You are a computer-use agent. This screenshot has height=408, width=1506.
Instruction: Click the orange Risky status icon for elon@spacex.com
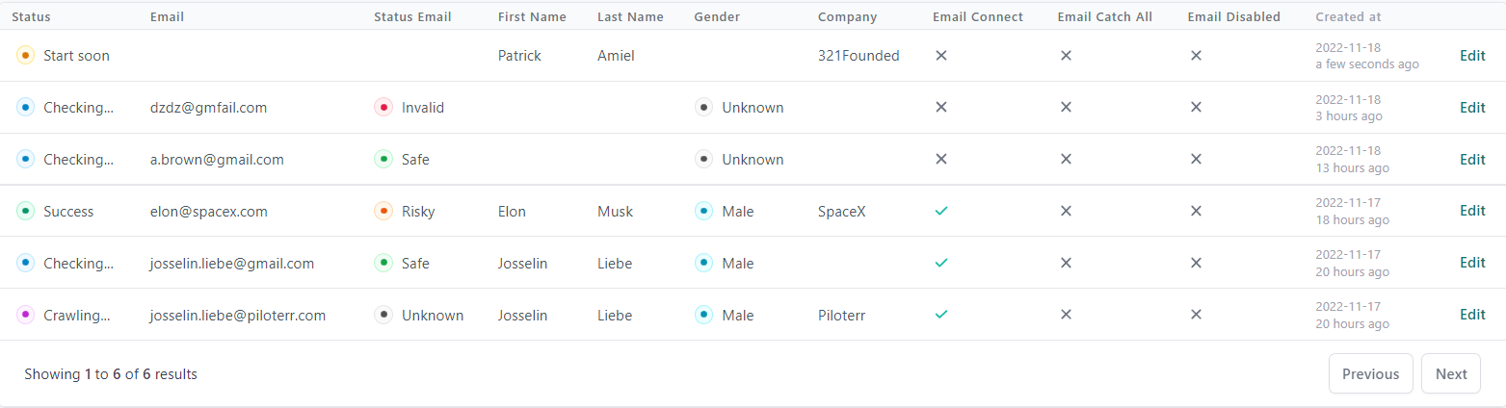(383, 212)
